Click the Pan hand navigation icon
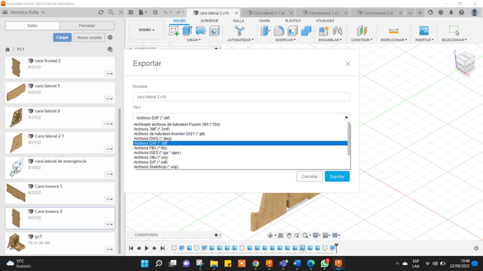The width and height of the screenshot is (483, 271). (288, 235)
